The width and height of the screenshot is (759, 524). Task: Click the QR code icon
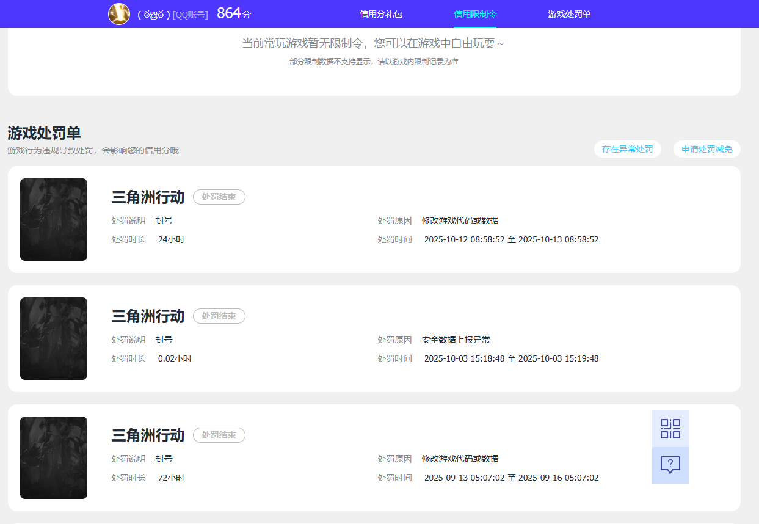[670, 429]
